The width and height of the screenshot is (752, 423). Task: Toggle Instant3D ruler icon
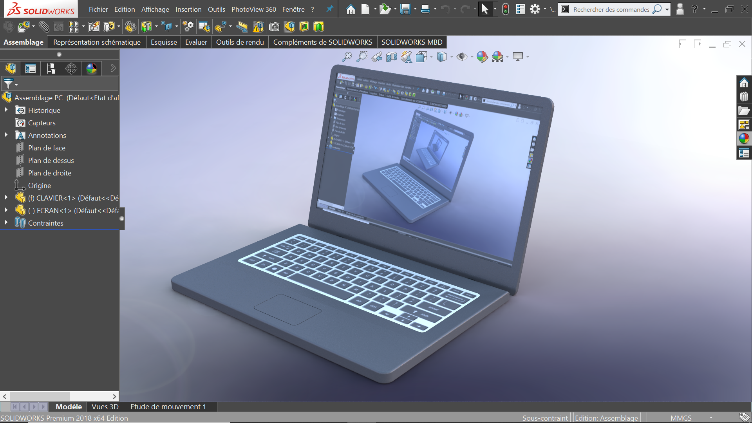242,27
